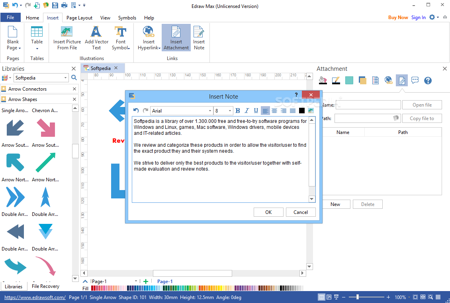Image resolution: width=450 pixels, height=303 pixels.
Task: Open the File Recovery tab
Action: coord(45,286)
